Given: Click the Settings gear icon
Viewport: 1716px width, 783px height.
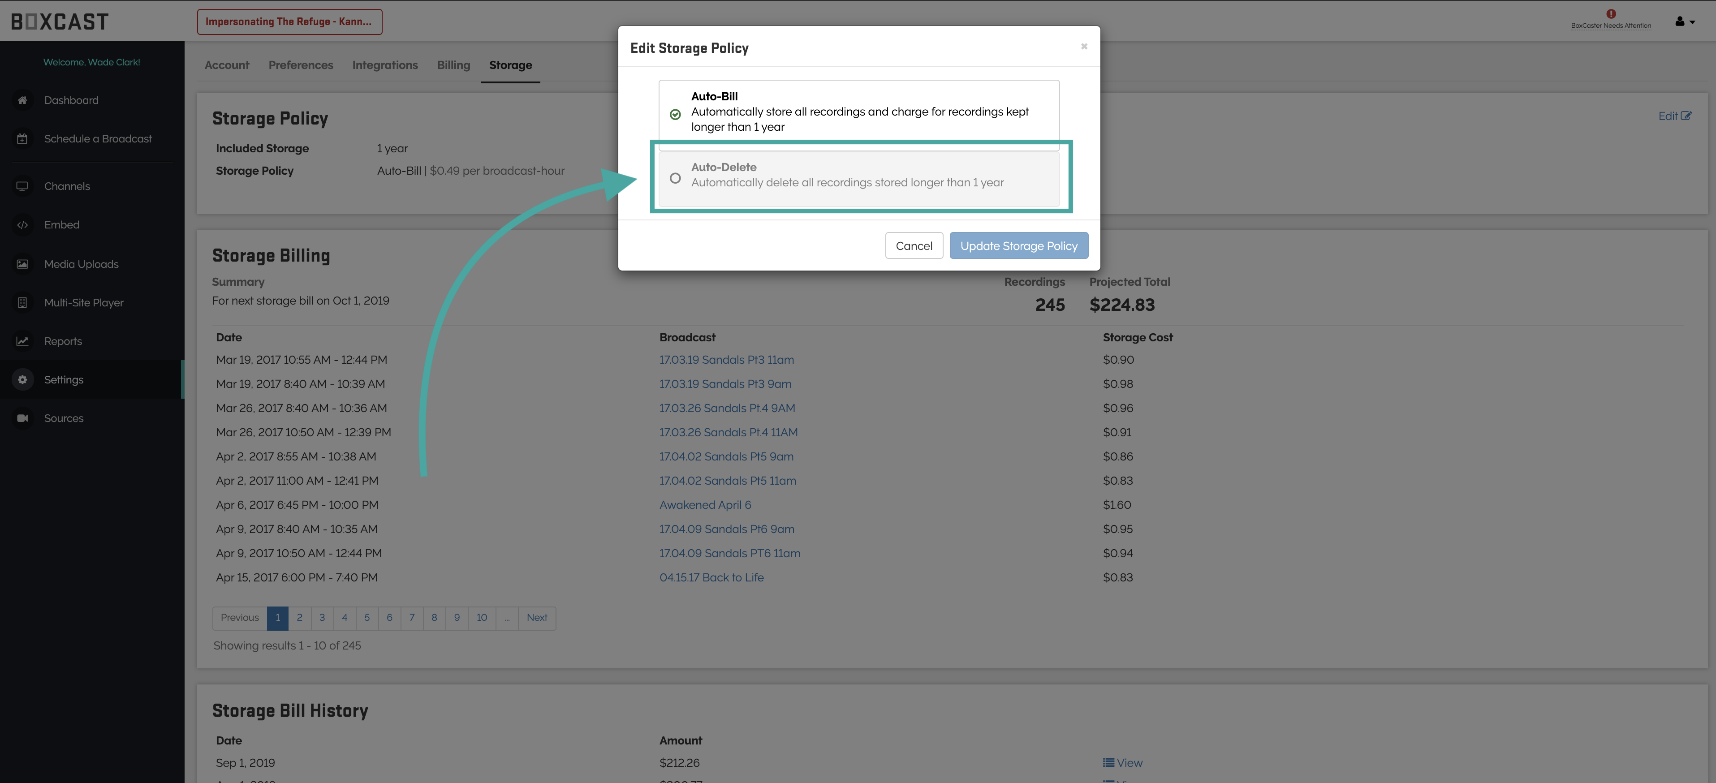Looking at the screenshot, I should pyautogui.click(x=23, y=379).
